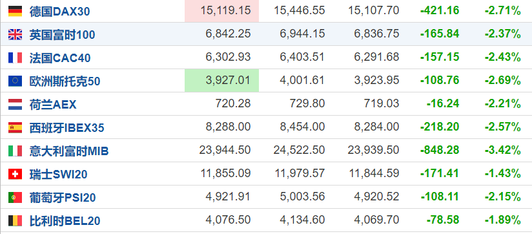Click the Portuguese flag icon
This screenshot has width=532, height=234.
point(15,197)
